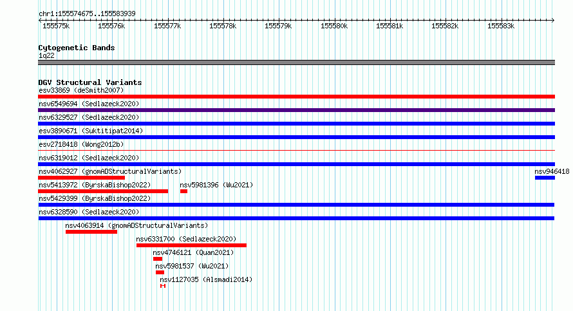Select the 1q22 band label

pyautogui.click(x=46, y=55)
